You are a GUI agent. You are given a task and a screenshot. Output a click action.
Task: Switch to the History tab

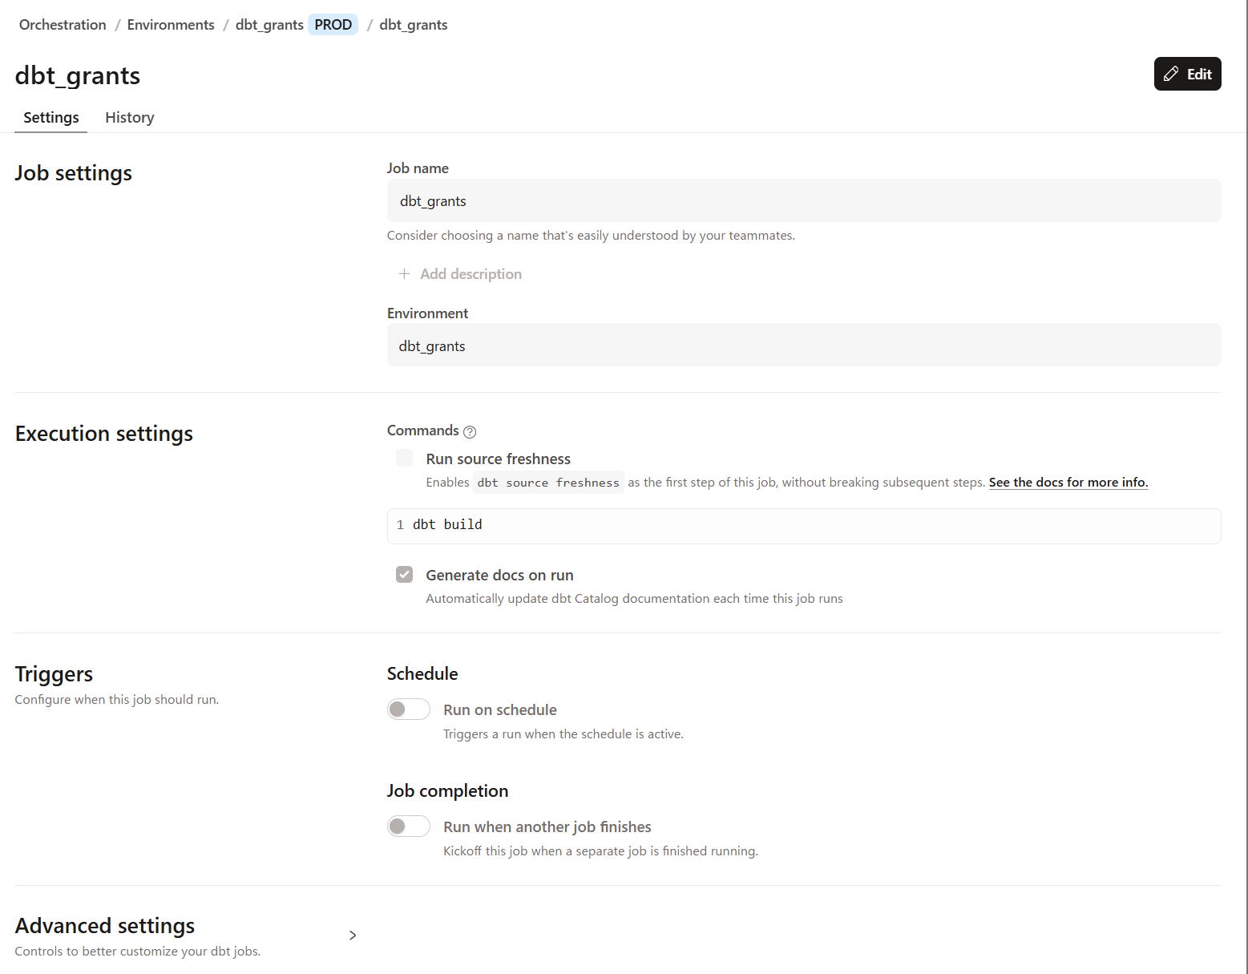click(x=129, y=118)
